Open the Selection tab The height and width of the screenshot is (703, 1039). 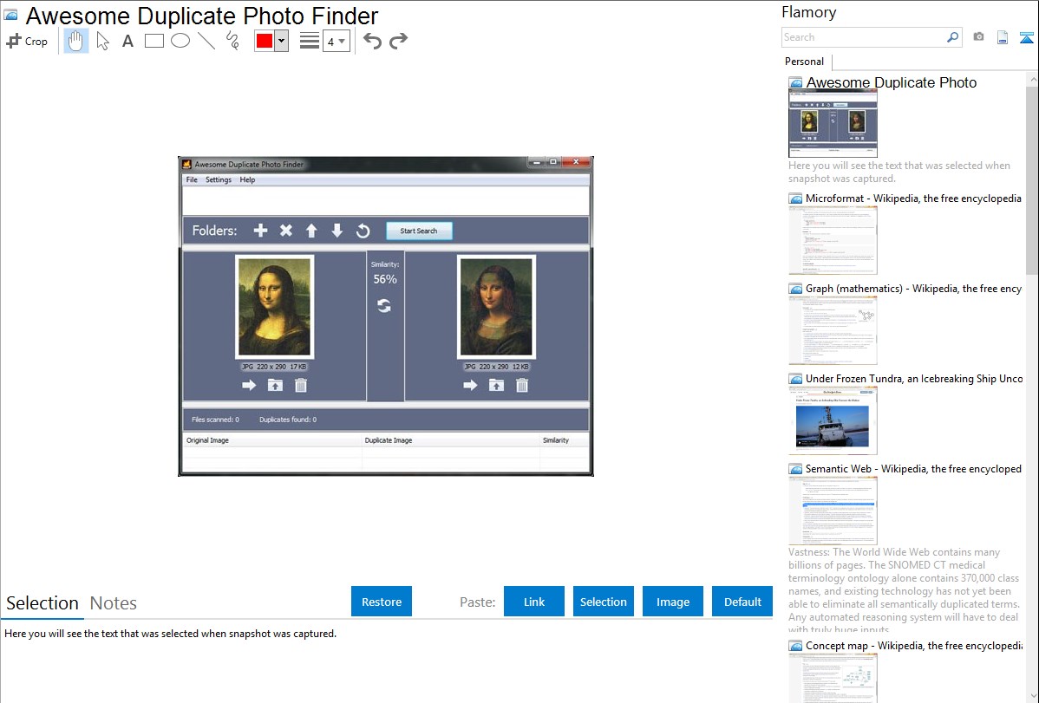pyautogui.click(x=42, y=603)
